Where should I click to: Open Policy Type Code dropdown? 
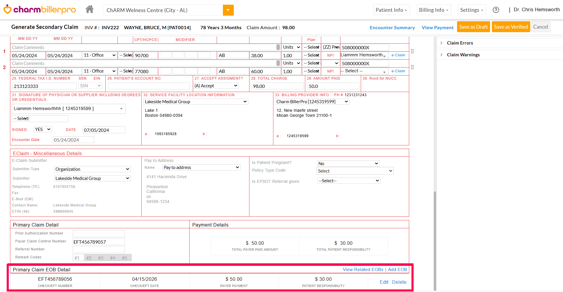pos(355,171)
